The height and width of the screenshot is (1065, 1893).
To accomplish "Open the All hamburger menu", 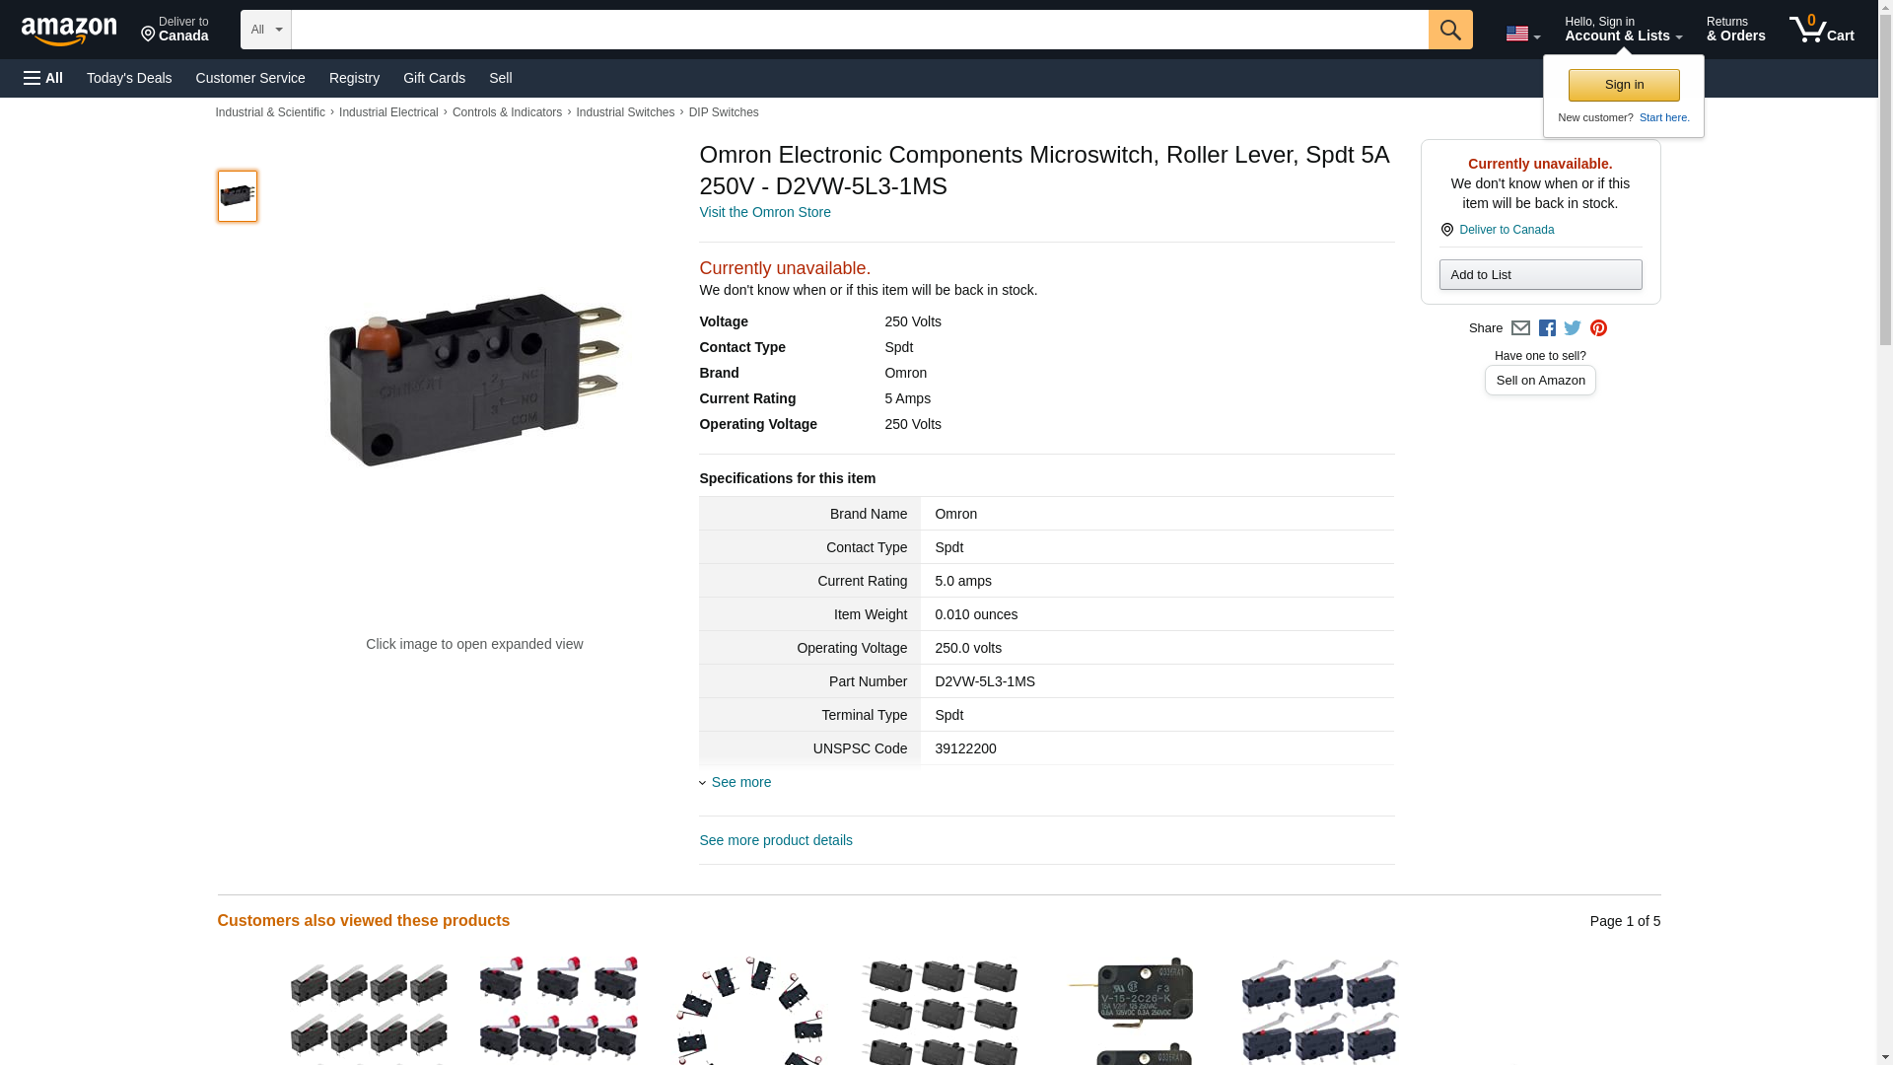I will tap(43, 78).
